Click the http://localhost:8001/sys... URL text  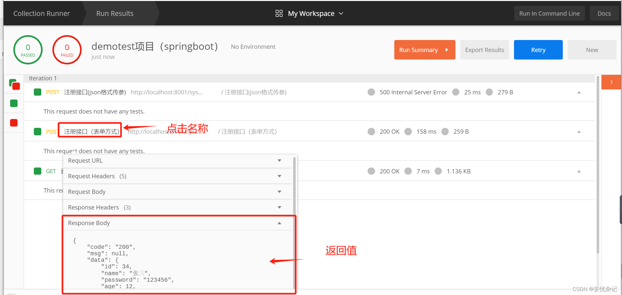167,92
